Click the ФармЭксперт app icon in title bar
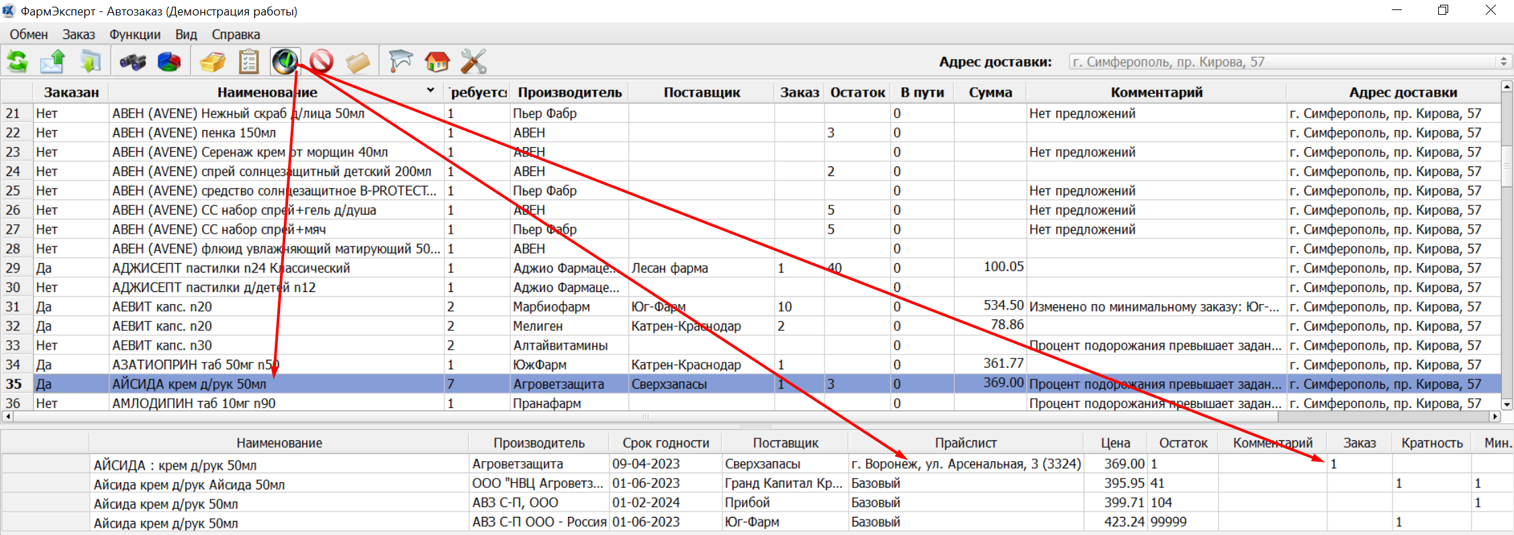 click(9, 11)
